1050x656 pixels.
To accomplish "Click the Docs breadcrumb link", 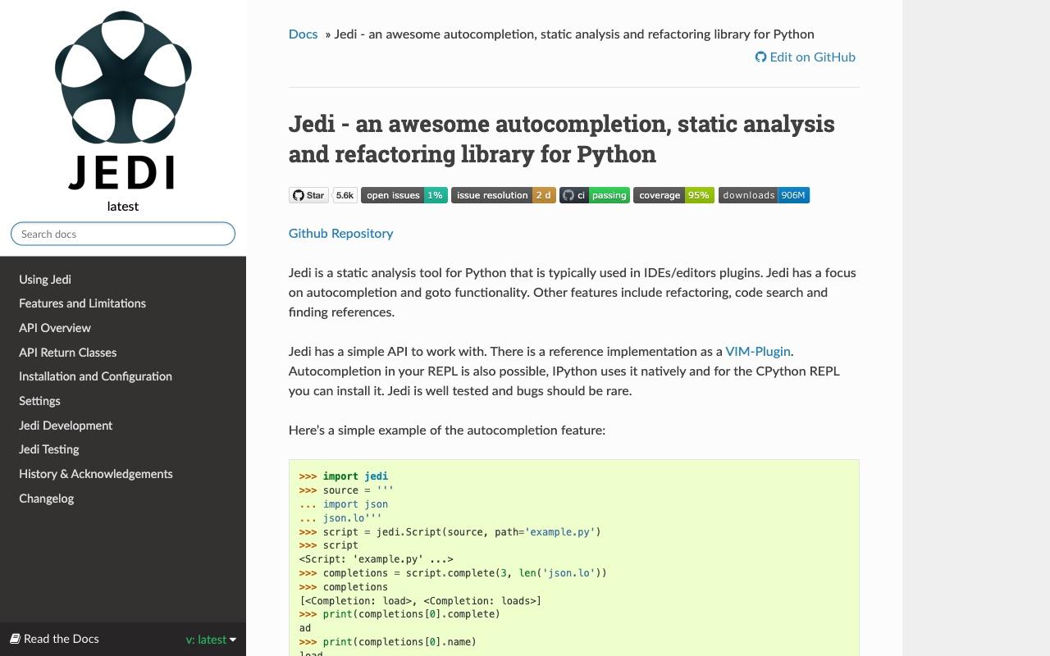I will point(303,34).
